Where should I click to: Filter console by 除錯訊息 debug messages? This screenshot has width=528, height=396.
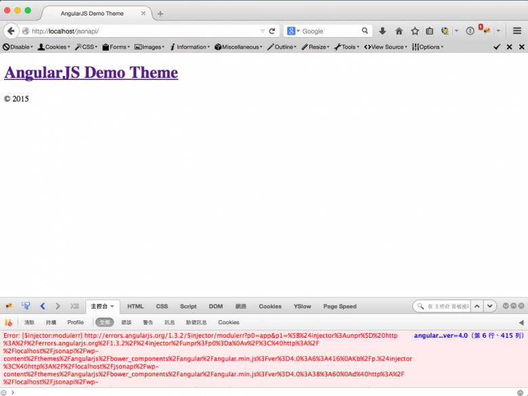click(196, 323)
